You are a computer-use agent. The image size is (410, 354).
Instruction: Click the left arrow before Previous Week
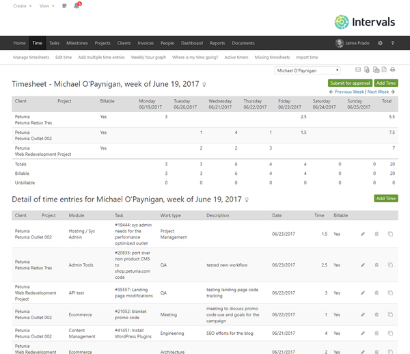pyautogui.click(x=331, y=92)
